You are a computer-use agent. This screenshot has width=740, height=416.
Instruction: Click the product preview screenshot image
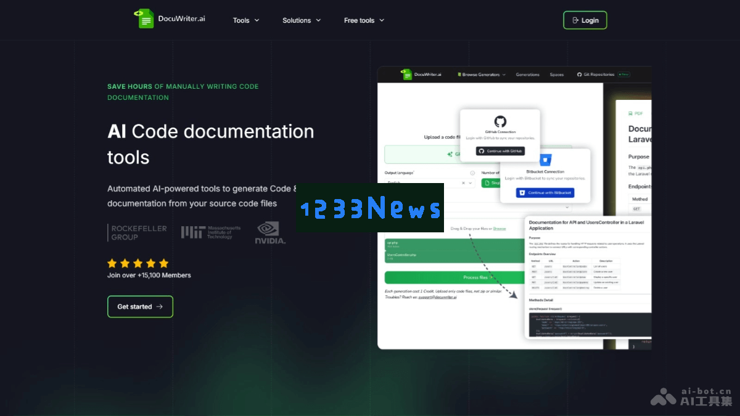514,208
